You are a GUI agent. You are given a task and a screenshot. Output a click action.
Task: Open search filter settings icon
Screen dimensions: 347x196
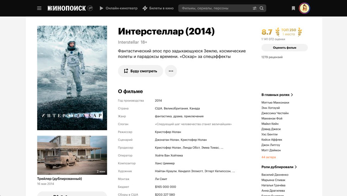[x=254, y=8]
